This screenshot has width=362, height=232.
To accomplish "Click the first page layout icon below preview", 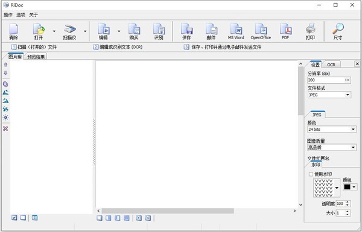I will pyautogui.click(x=100, y=218).
